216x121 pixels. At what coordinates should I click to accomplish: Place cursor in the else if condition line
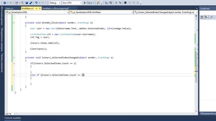[57, 75]
